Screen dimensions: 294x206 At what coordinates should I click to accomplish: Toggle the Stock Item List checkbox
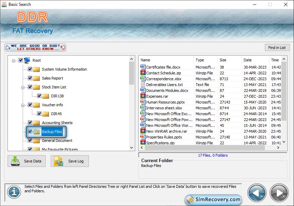pos(30,87)
